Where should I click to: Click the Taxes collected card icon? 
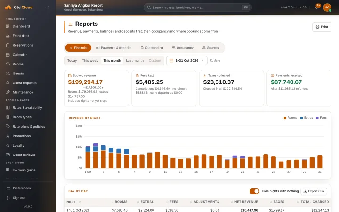(x=205, y=76)
